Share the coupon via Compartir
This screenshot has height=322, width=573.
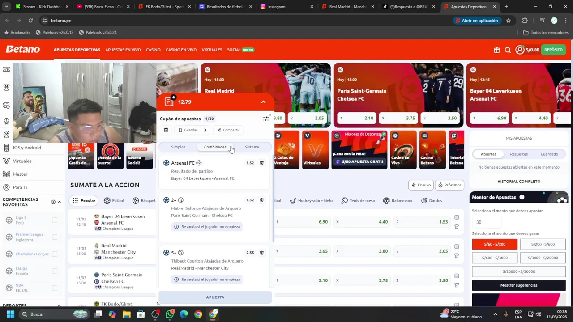point(228,130)
